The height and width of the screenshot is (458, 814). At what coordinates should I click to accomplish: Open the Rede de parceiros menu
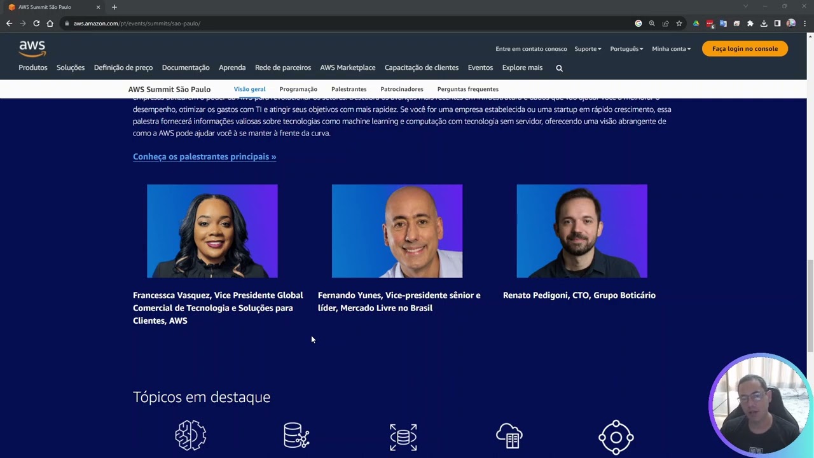point(283,67)
